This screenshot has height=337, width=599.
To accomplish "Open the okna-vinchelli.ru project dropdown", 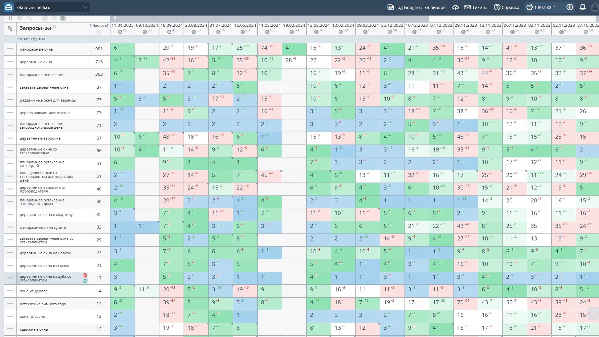I will pyautogui.click(x=52, y=7).
